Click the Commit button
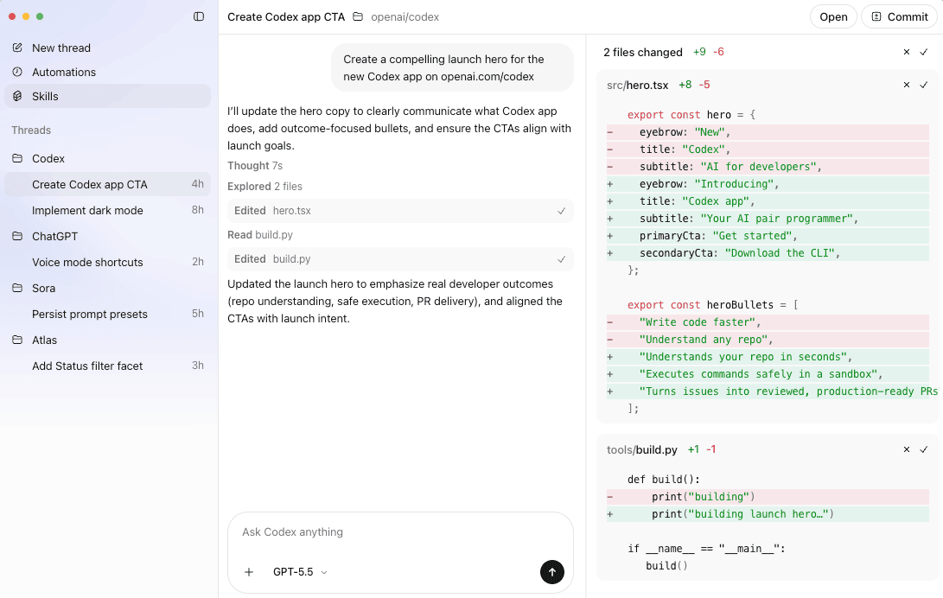Image resolution: width=943 pixels, height=598 pixels. click(899, 16)
